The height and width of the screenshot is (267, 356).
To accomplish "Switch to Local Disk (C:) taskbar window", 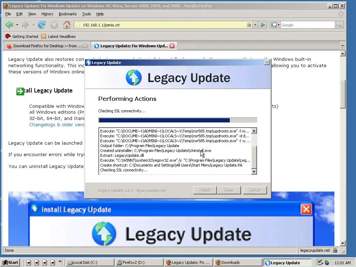I will click(90, 262).
